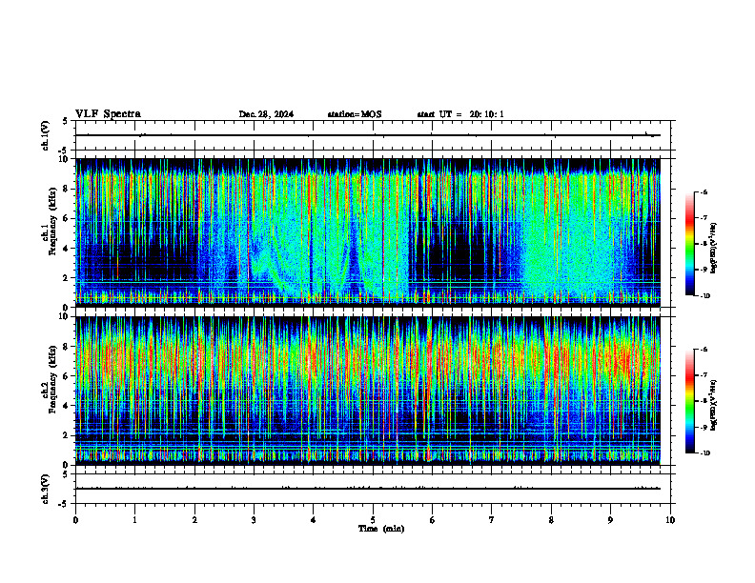Click the "start UT = 20:10:1" text
Screen dimensions: 755x583
pos(460,114)
